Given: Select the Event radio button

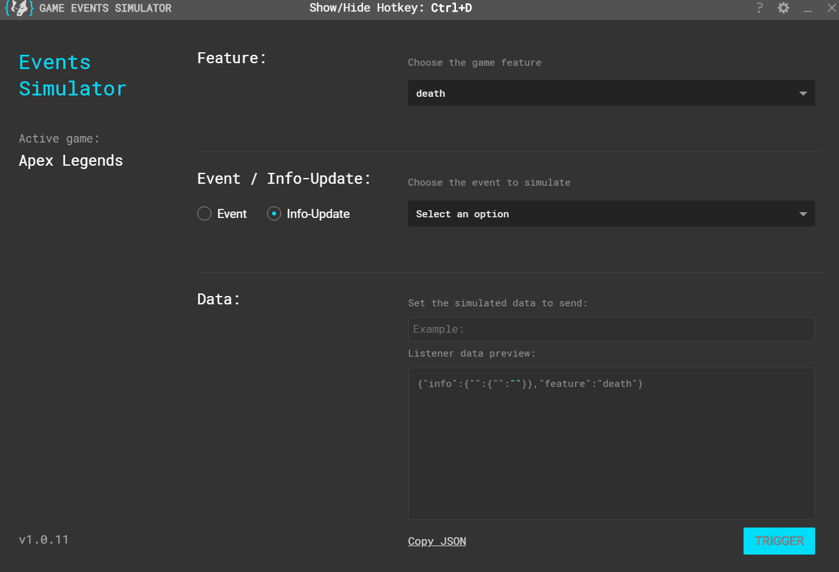Looking at the screenshot, I should 204,214.
